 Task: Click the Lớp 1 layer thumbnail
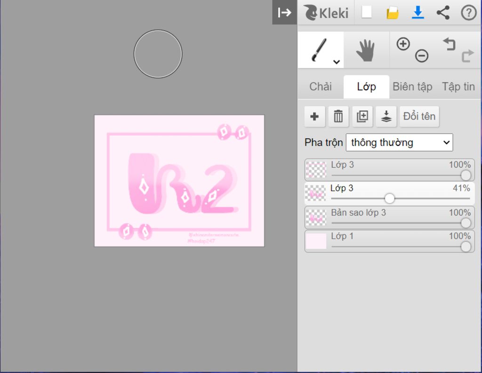click(316, 241)
